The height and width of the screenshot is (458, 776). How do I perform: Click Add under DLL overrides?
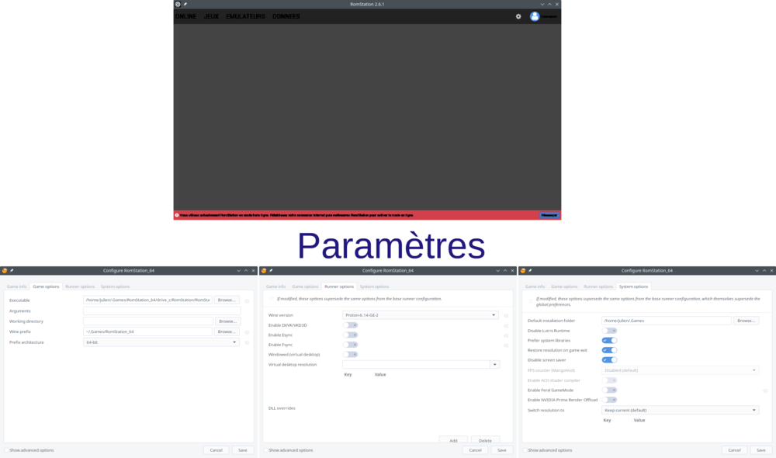[x=453, y=441]
